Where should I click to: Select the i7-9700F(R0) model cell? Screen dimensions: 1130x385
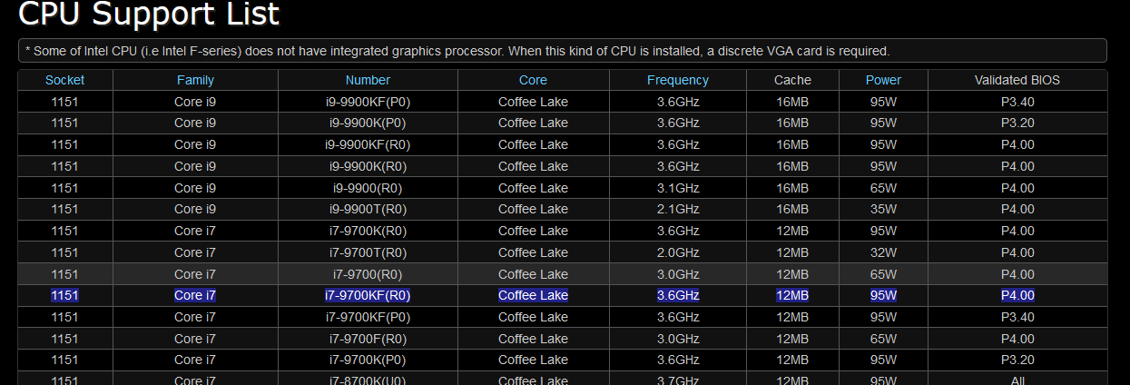(x=368, y=339)
